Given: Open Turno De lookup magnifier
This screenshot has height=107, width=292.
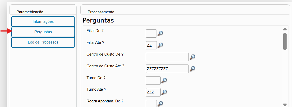Looking at the screenshot, I should pos(164,80).
